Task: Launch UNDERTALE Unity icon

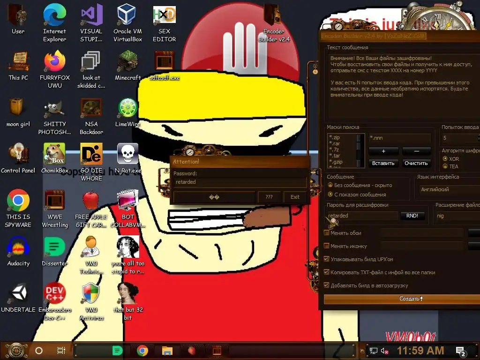Action: [18, 298]
